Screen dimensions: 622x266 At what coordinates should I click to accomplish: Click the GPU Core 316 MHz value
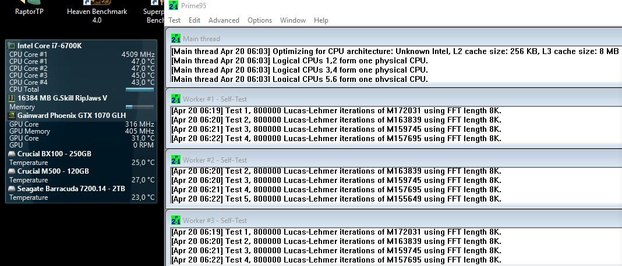pyautogui.click(x=140, y=124)
